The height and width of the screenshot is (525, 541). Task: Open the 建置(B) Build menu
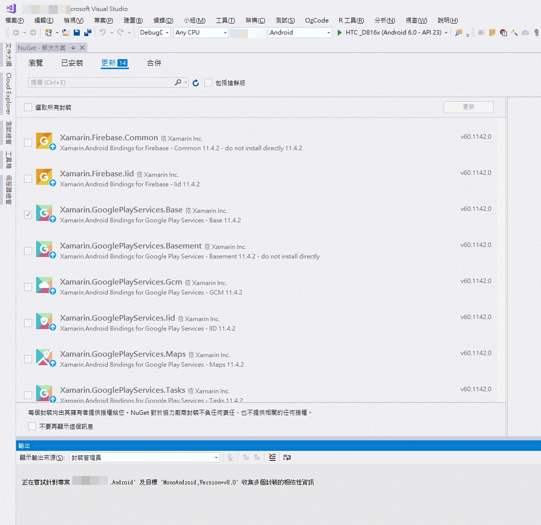coord(133,21)
